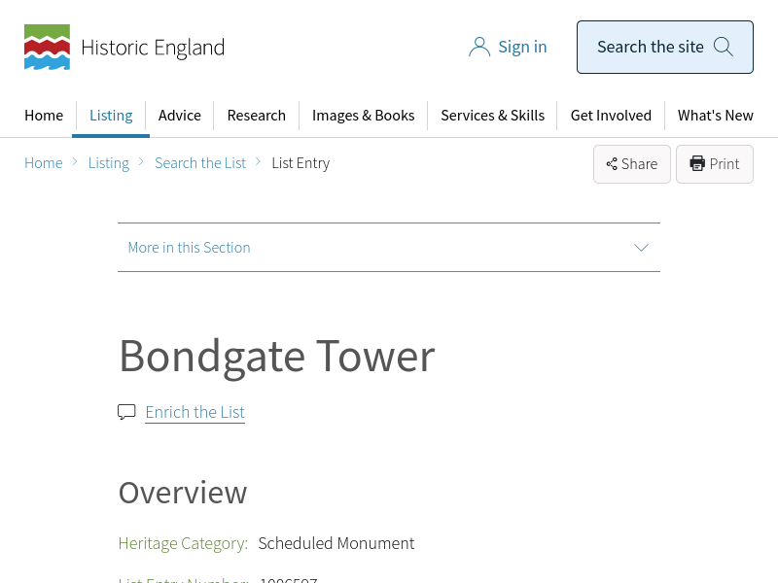Expand the More in this Section chevron

tap(641, 248)
